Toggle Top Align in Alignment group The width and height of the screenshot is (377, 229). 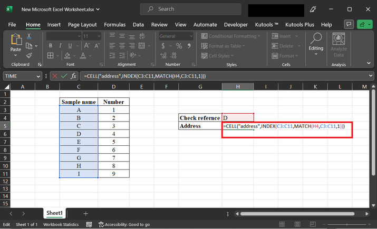[112, 35]
